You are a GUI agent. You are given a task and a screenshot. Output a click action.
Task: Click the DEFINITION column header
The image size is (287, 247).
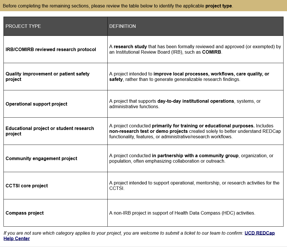point(195,26)
